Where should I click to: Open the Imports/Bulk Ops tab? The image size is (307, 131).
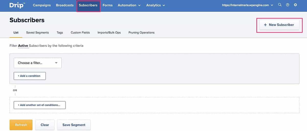coord(109,32)
